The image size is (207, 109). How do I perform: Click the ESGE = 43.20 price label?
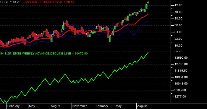pyautogui.click(x=10, y=2)
